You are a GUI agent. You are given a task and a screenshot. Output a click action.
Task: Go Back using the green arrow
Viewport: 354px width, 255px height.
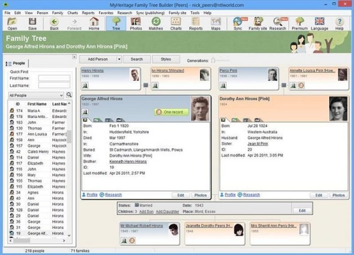[54, 24]
